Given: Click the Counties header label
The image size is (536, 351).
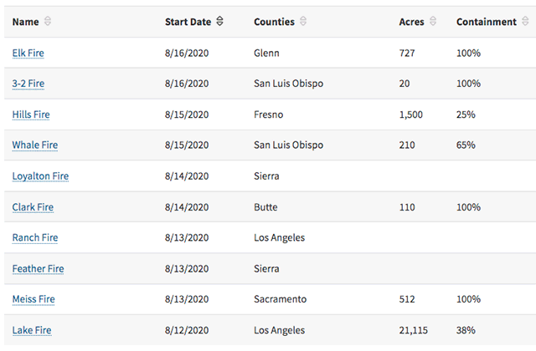Looking at the screenshot, I should (x=274, y=22).
